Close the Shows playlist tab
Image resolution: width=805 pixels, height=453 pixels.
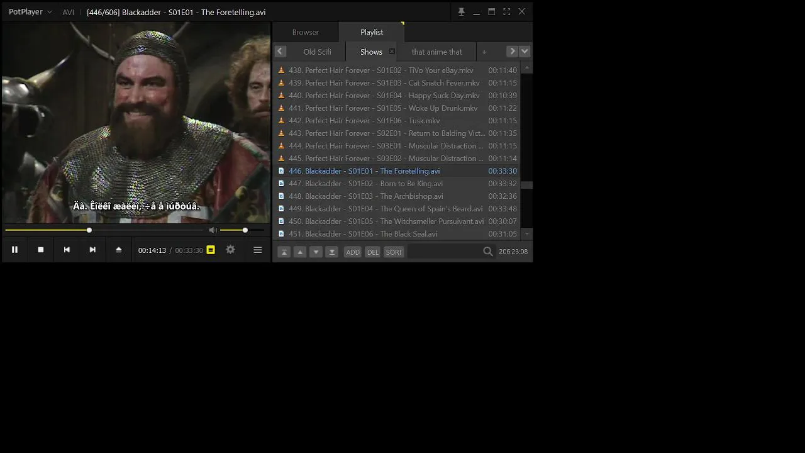tap(392, 52)
